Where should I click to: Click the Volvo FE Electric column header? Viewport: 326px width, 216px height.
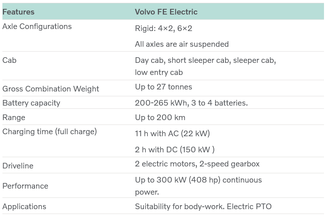pos(166,12)
